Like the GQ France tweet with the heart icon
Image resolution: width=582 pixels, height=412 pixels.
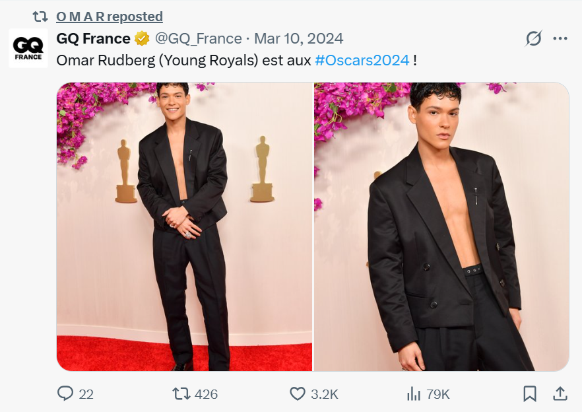[298, 394]
